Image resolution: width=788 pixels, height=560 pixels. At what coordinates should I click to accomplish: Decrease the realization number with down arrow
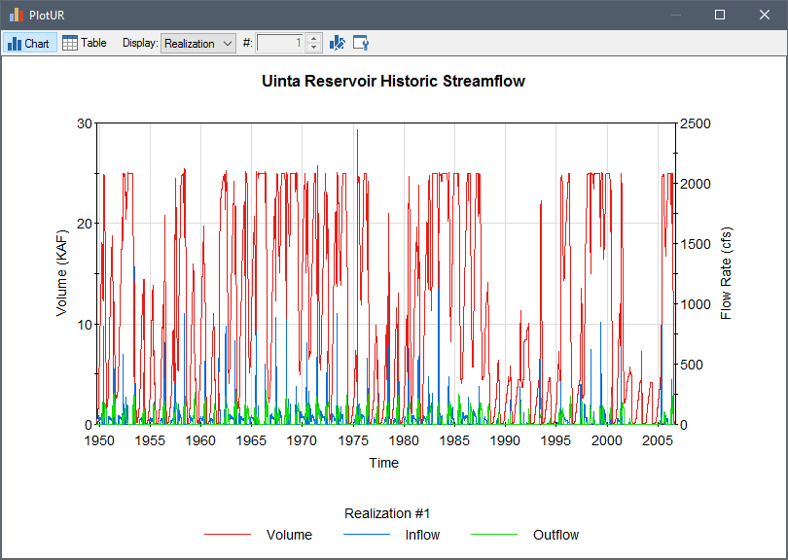click(x=314, y=48)
